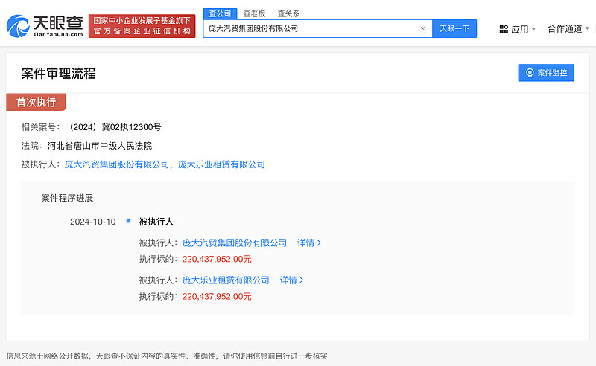Click the 案件审理流程 heading

pos(58,74)
